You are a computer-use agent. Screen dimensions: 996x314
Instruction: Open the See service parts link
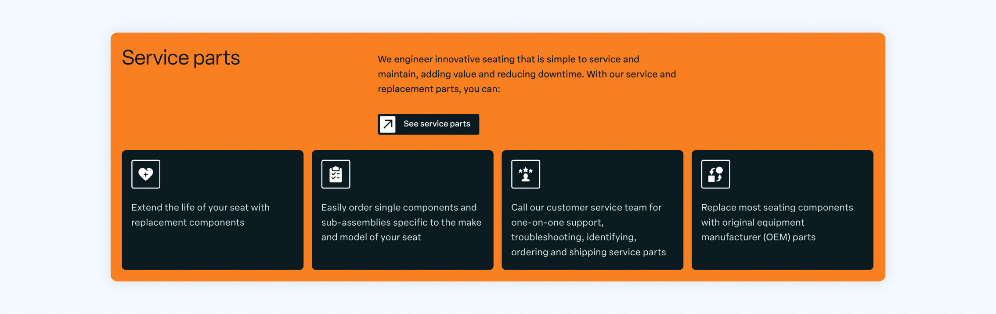(437, 124)
